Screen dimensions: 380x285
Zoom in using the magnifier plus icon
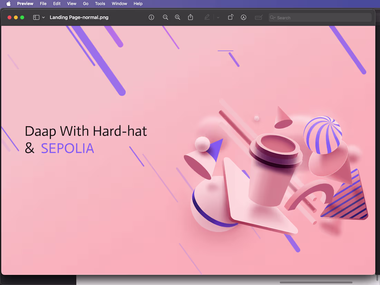coord(177,17)
